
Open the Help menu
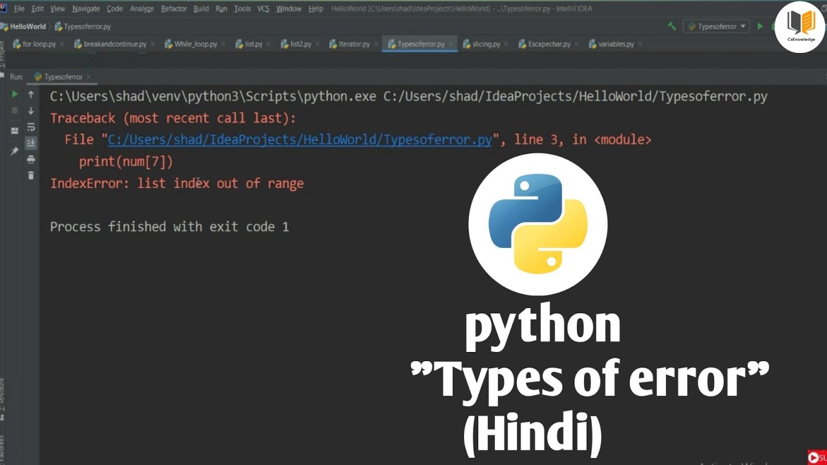[315, 9]
